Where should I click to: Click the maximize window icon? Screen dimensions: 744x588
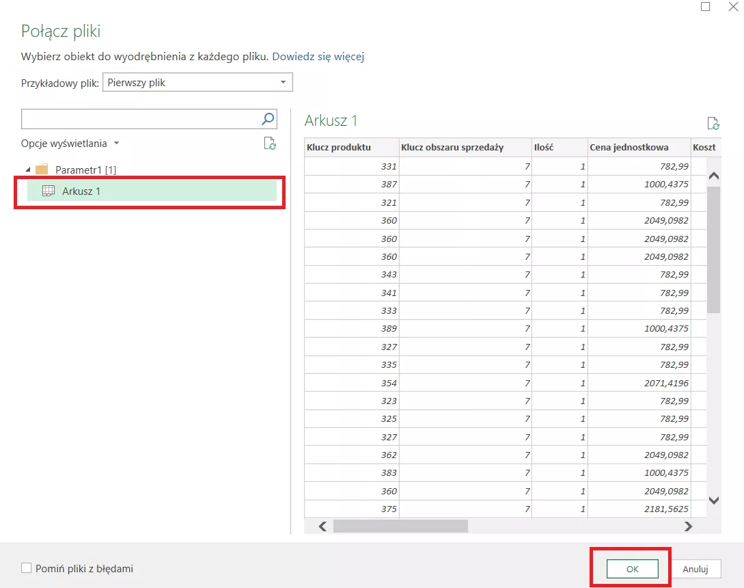point(706,7)
